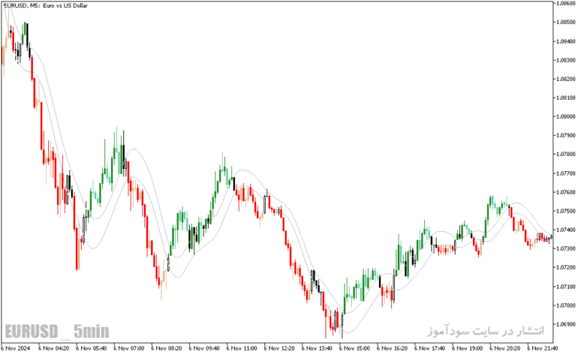Image resolution: width=584 pixels, height=355 pixels.
Task: Select the 6 Nov 04:20 time label
Action: pos(53,348)
